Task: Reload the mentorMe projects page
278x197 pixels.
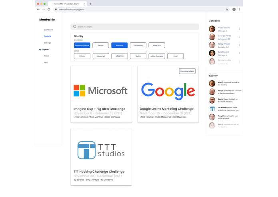Action: coord(49,9)
